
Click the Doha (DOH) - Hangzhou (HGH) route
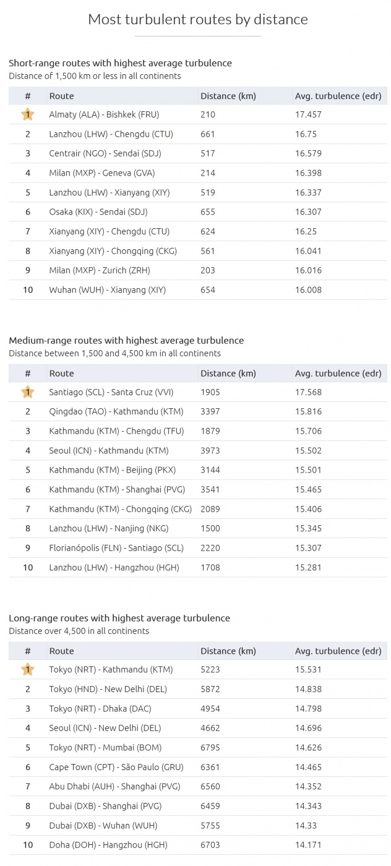pos(108,845)
